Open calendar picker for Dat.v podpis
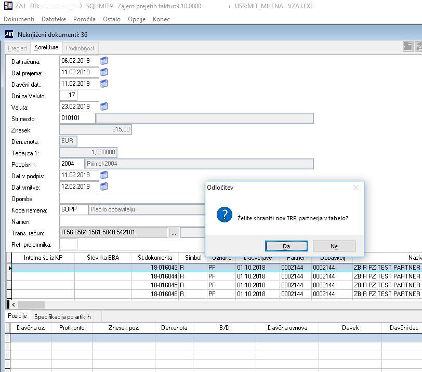Image resolution: width=422 pixels, height=372 pixels. 104,175
